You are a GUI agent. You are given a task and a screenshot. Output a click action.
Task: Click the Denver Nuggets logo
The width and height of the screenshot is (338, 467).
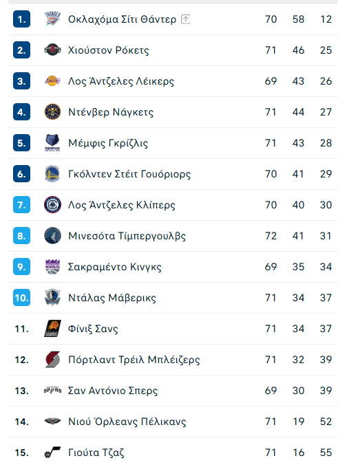coord(52,111)
